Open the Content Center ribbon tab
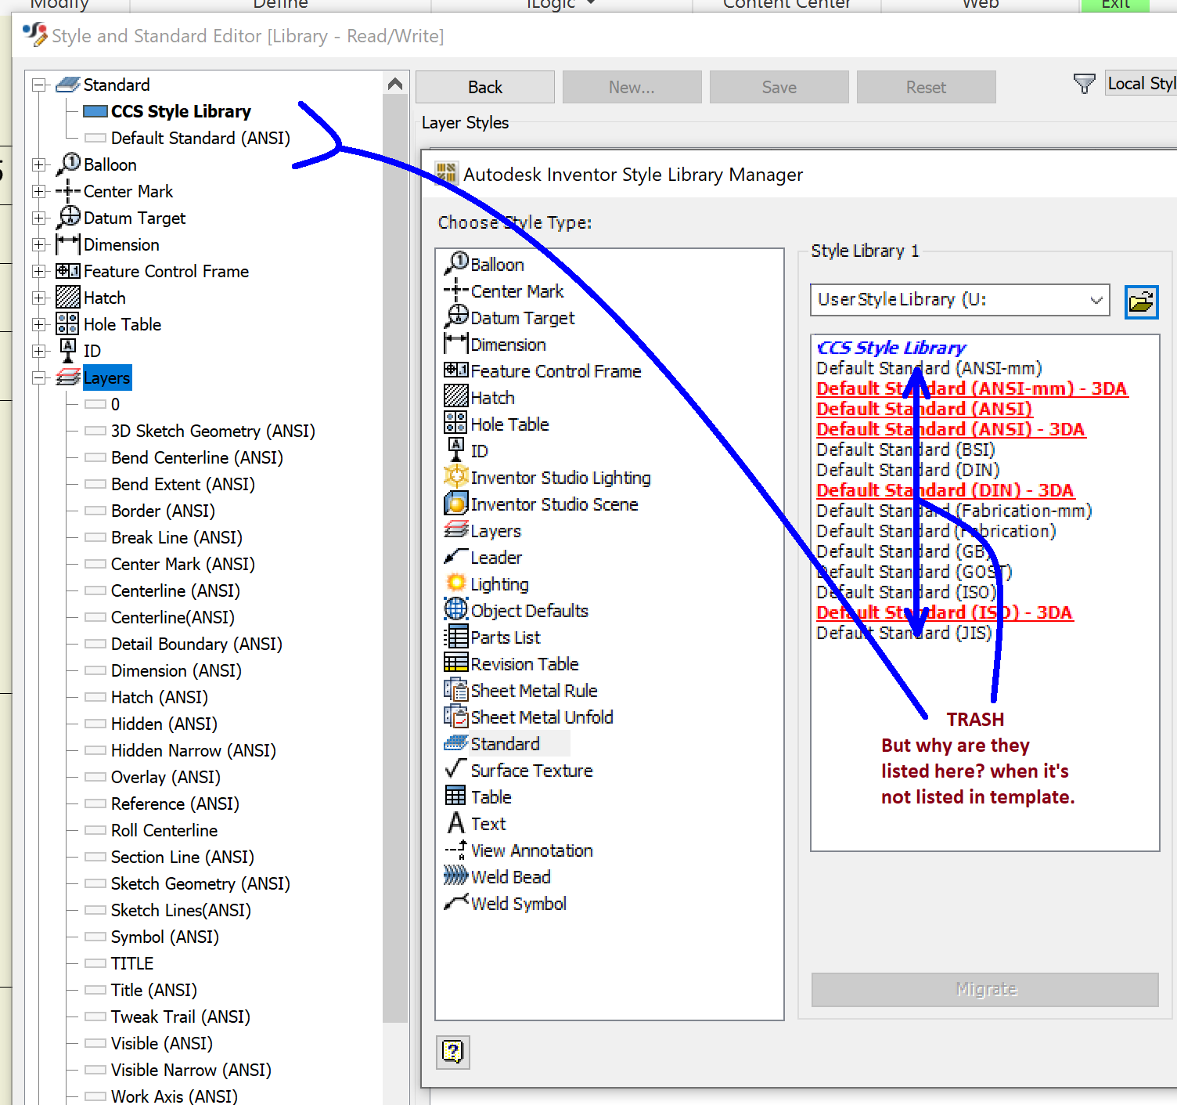 point(786,5)
